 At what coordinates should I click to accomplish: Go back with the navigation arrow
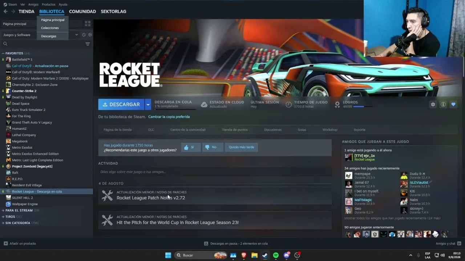coord(5,12)
